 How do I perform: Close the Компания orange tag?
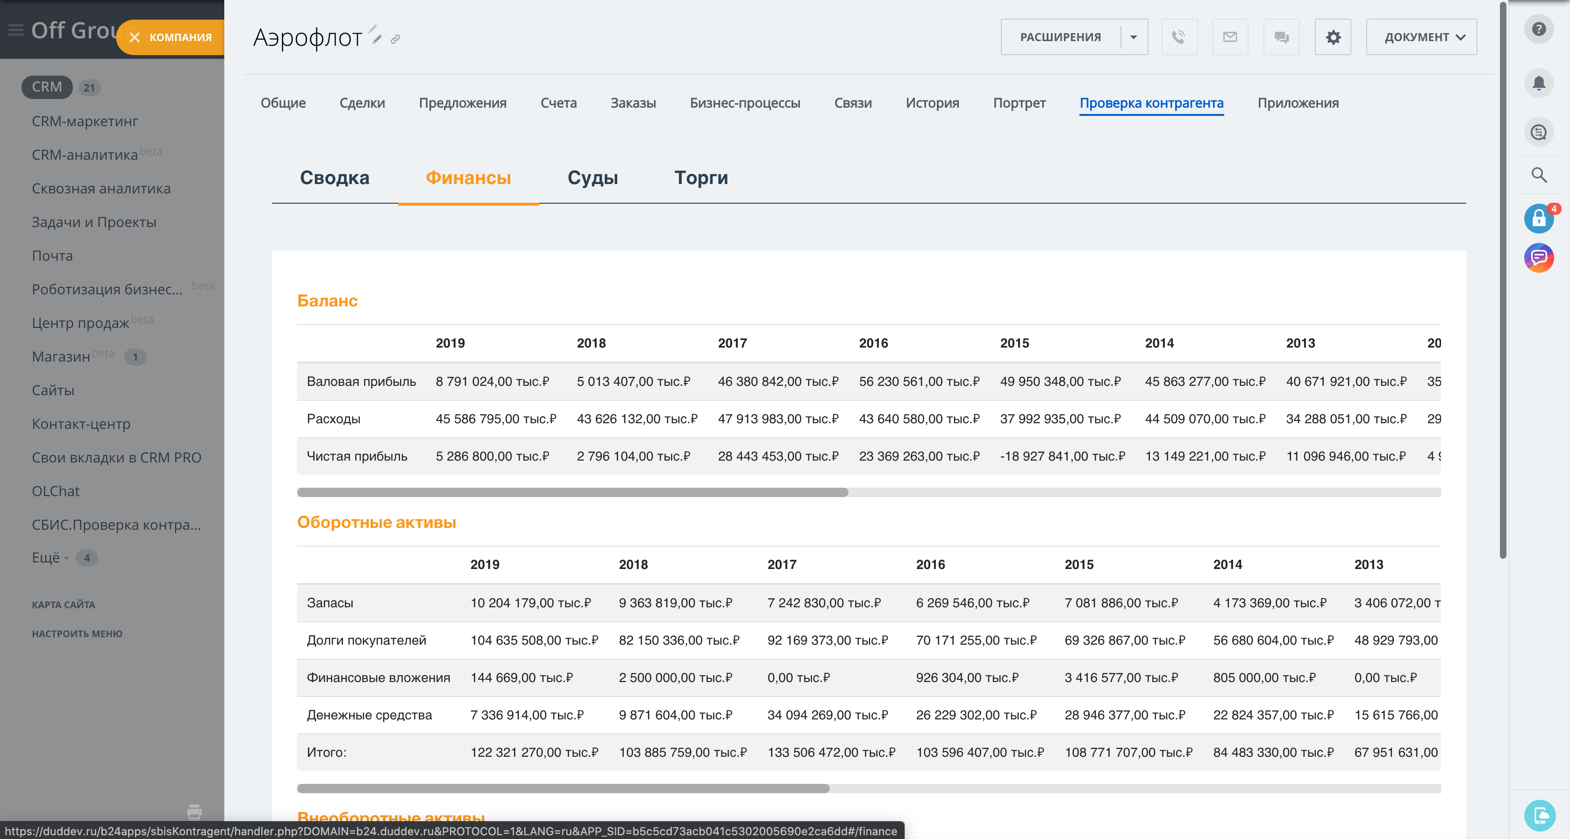coord(135,38)
